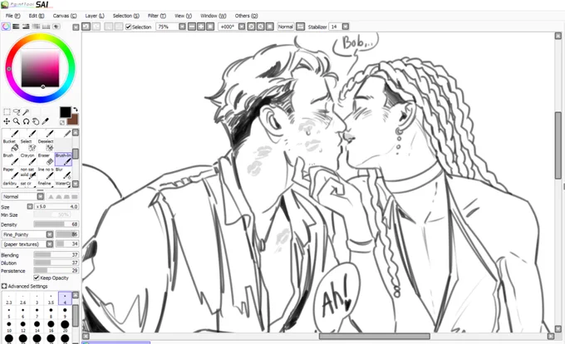Open the Window menu
The width and height of the screenshot is (565, 344).
coord(213,16)
